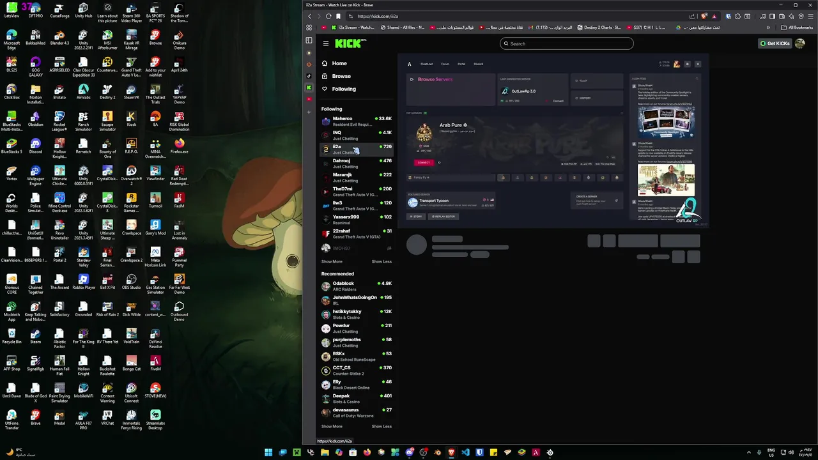Open Recycle Bin on the desktop

[12, 335]
